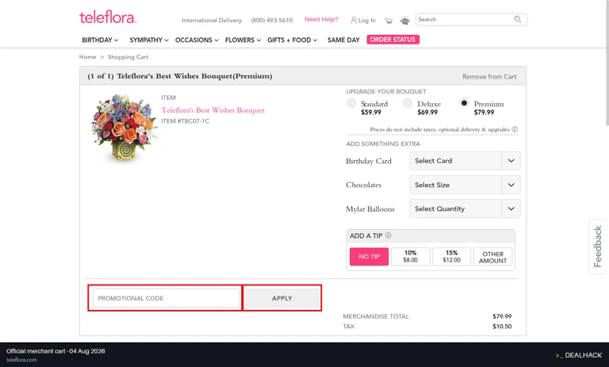This screenshot has height=367, width=609.
Task: Choose the 10% $8.00 tip
Action: click(411, 257)
